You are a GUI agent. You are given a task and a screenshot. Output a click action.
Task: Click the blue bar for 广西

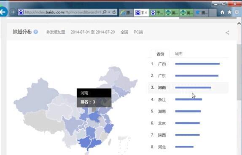pos(197,64)
